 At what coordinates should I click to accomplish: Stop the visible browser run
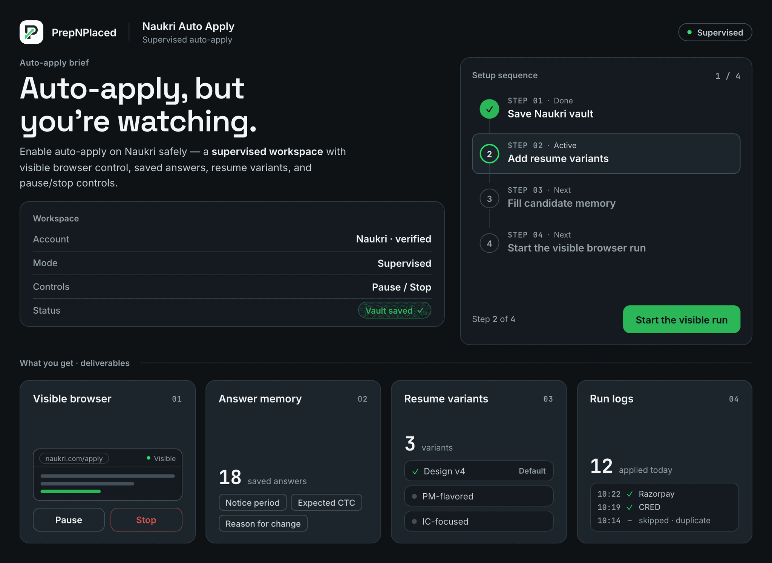pyautogui.click(x=146, y=520)
